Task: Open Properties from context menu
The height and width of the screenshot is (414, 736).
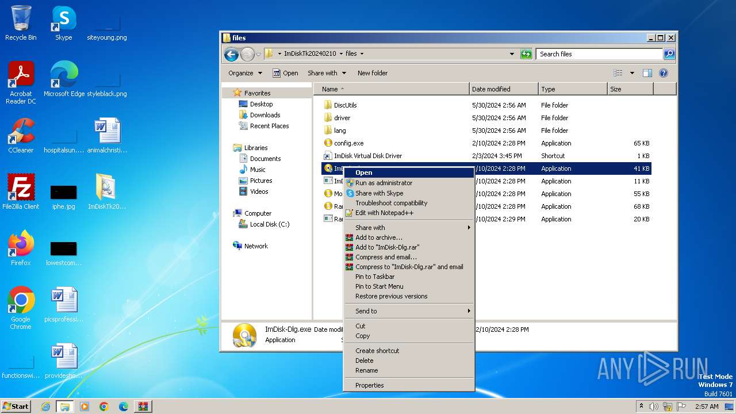Action: [409, 385]
